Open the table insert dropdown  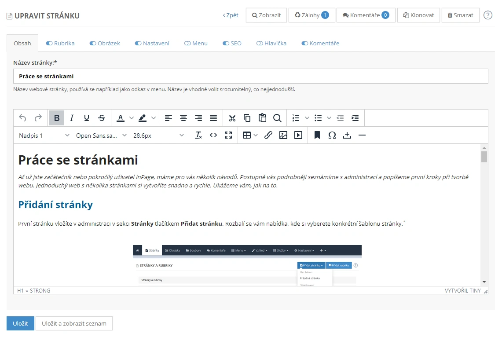coord(250,136)
